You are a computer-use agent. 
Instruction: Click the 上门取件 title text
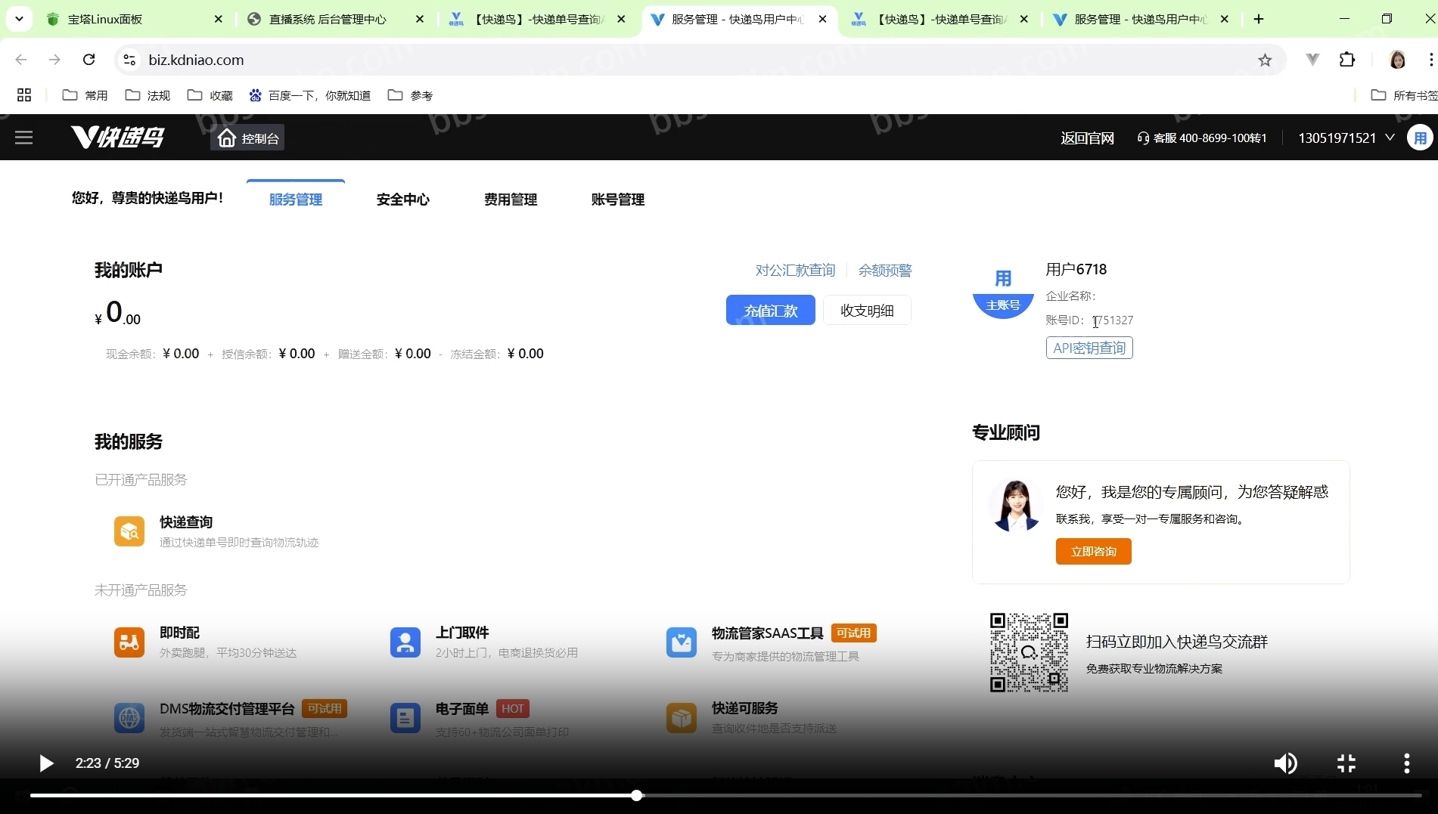pyautogui.click(x=462, y=633)
